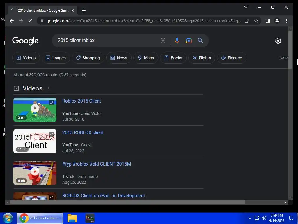298x224 pixels.
Task: Open Chrome three-dot menu
Action: (x=286, y=21)
